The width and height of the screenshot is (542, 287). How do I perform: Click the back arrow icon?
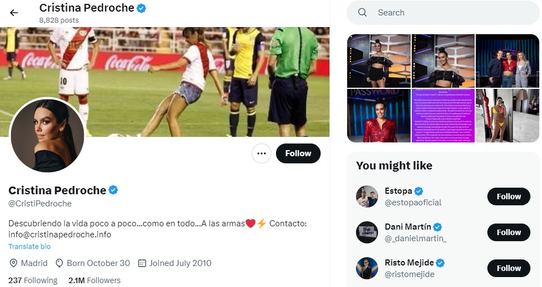click(14, 13)
